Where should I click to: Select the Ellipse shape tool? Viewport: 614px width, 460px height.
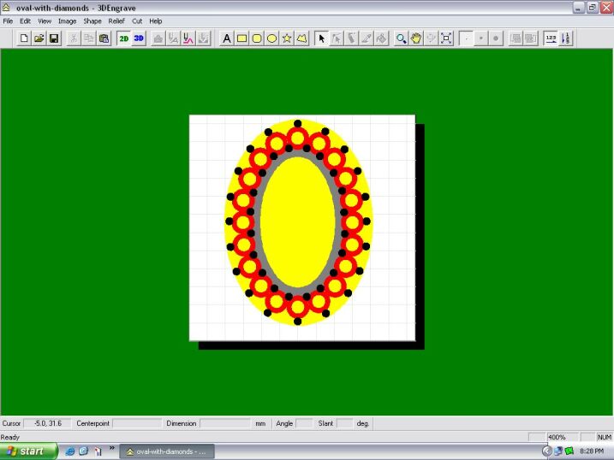(x=271, y=38)
